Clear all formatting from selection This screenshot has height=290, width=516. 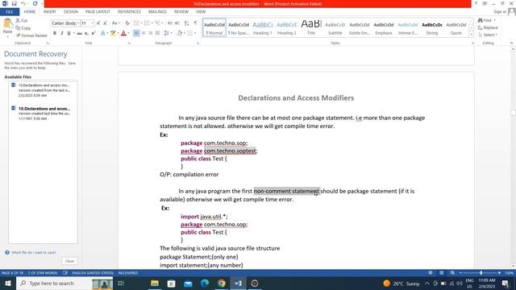(127, 23)
